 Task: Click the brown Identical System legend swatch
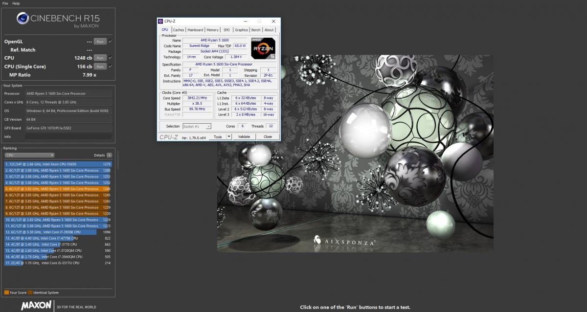(x=30, y=292)
